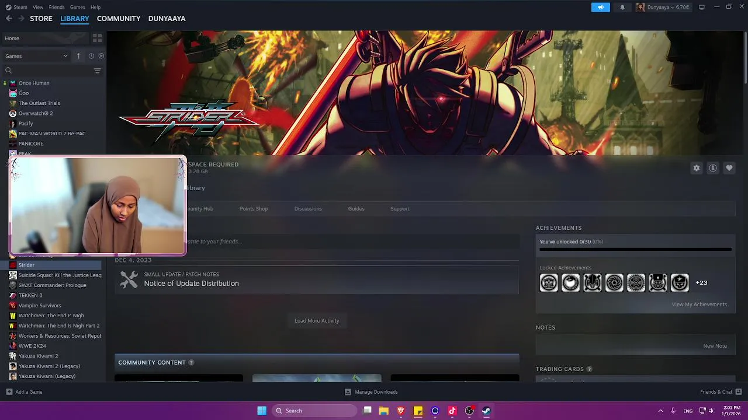Open the Help menu

coord(95,7)
